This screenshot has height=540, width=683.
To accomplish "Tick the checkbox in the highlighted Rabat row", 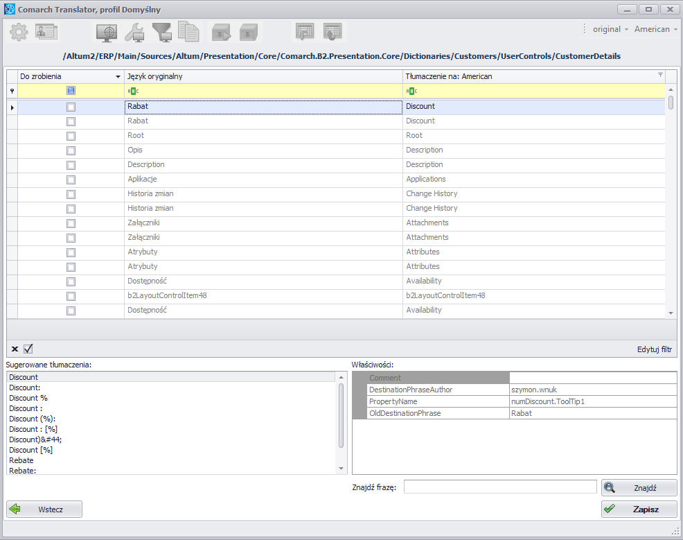I will coord(71,107).
